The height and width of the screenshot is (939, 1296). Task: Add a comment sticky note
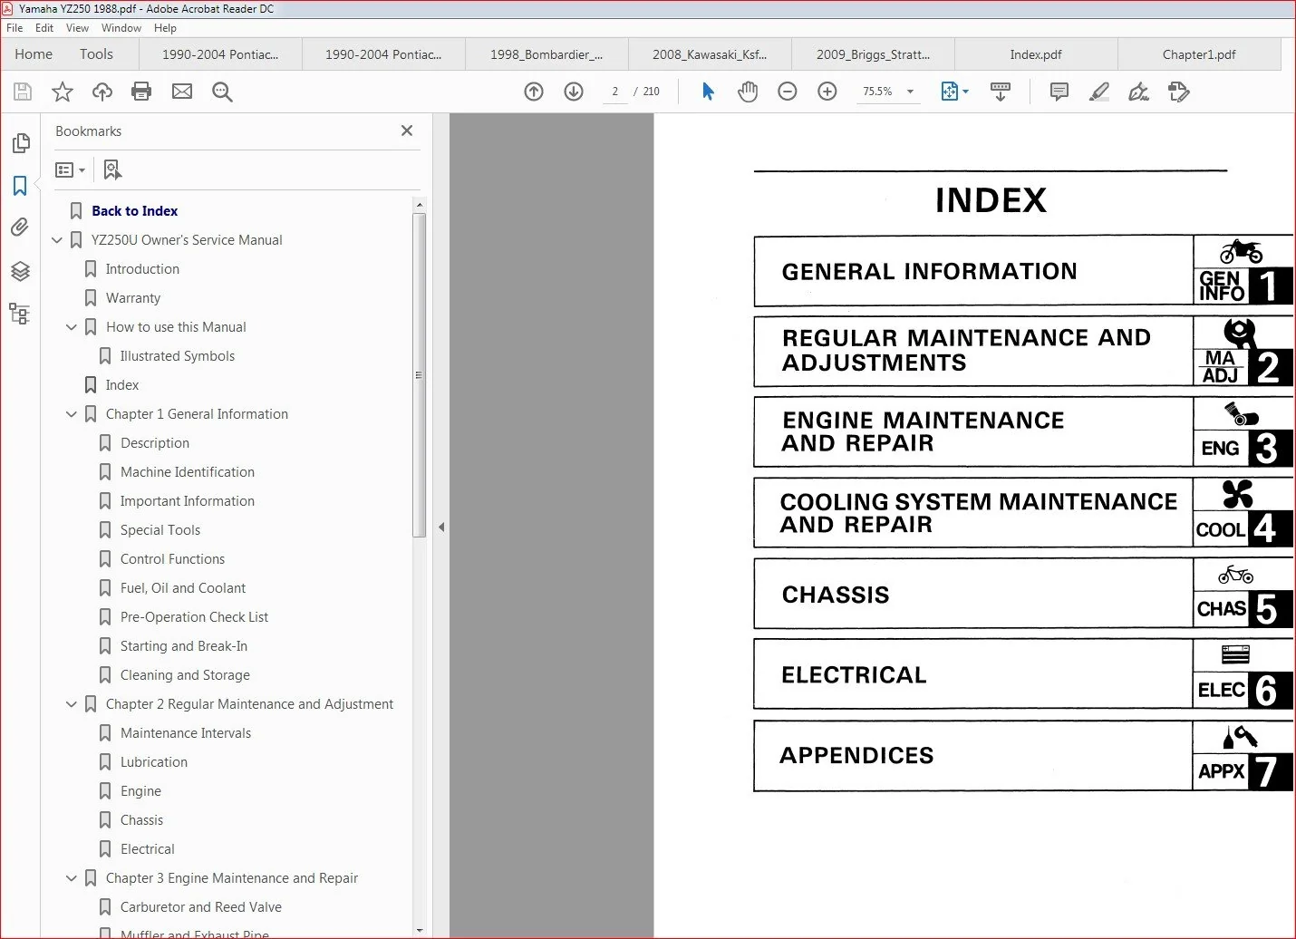[x=1059, y=92]
